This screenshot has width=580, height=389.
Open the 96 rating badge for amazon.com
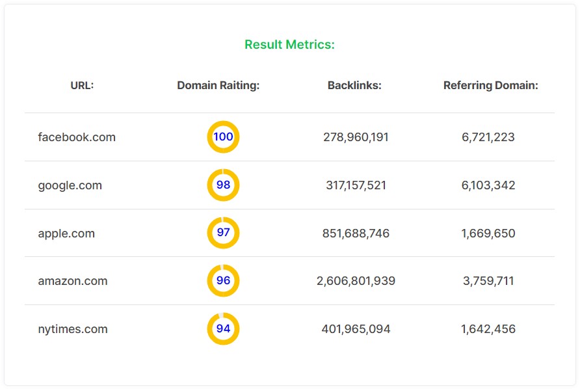(x=224, y=281)
